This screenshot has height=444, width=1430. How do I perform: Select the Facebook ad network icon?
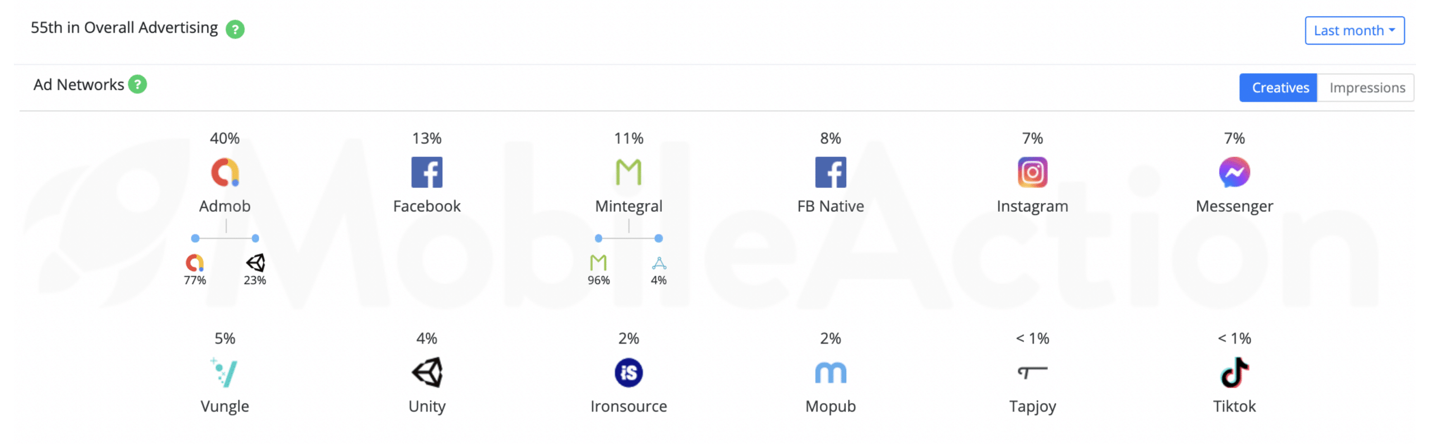coord(426,172)
